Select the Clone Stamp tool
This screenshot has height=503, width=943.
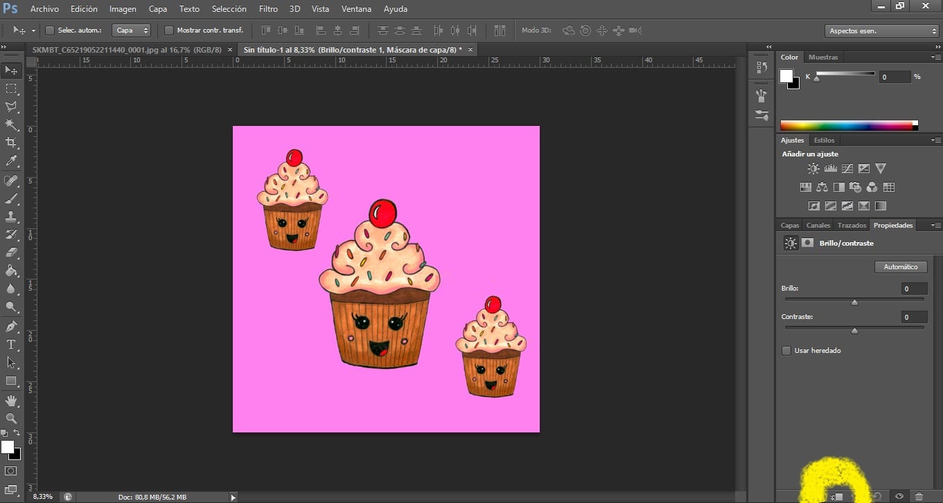tap(11, 217)
